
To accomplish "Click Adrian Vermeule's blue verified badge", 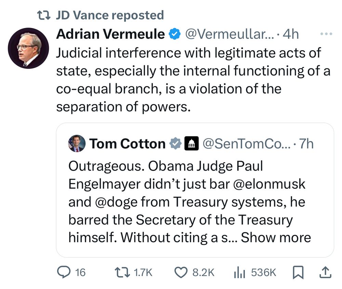I will [x=175, y=34].
